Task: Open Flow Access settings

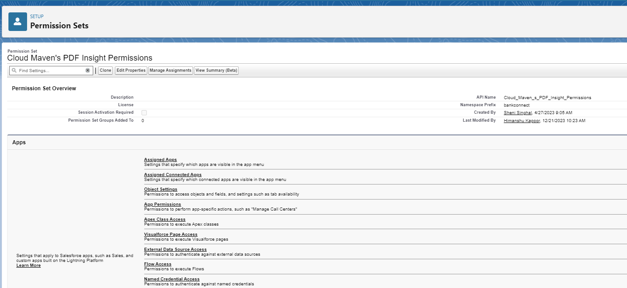Action: click(158, 264)
